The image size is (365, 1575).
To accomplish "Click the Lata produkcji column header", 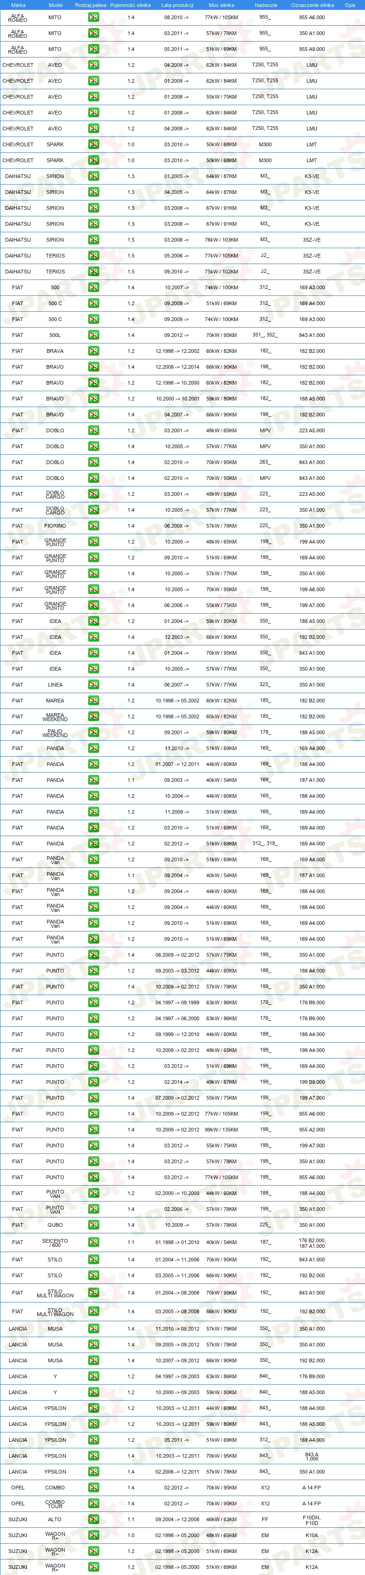I will coord(177,5).
